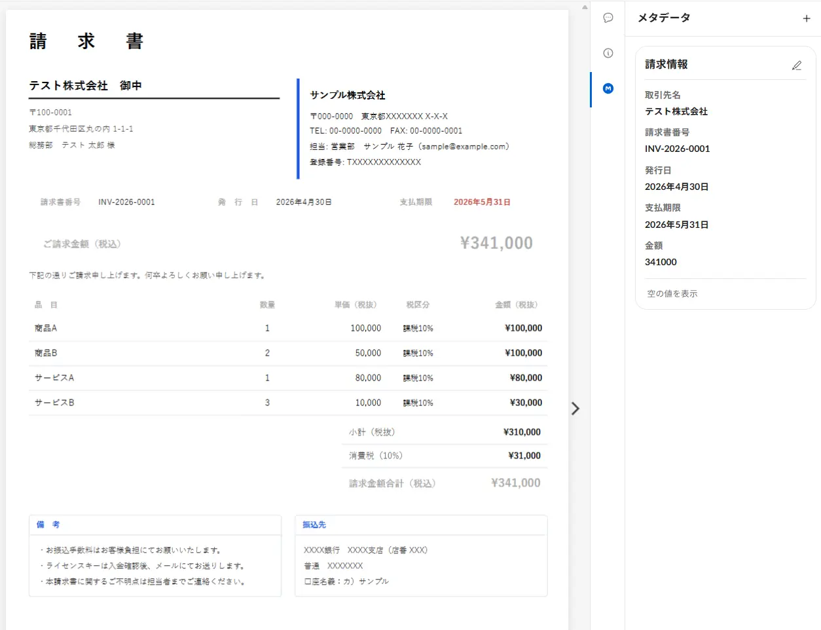Image resolution: width=821 pixels, height=630 pixels.
Task: Click サンプル株式会社 issuer name
Action: point(348,95)
